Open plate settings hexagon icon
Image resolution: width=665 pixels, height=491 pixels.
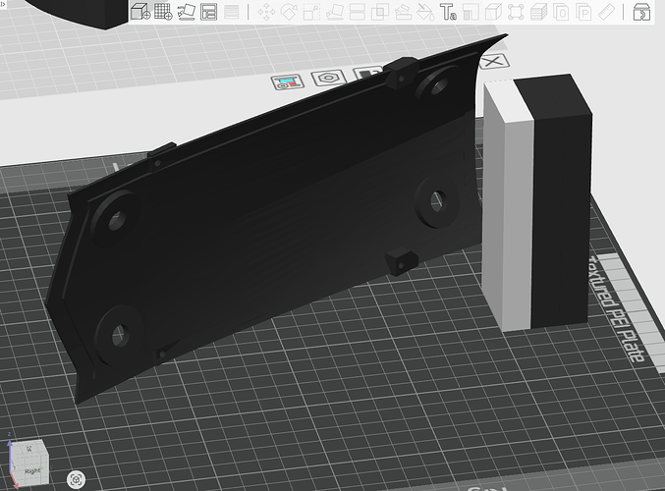pyautogui.click(x=327, y=79)
